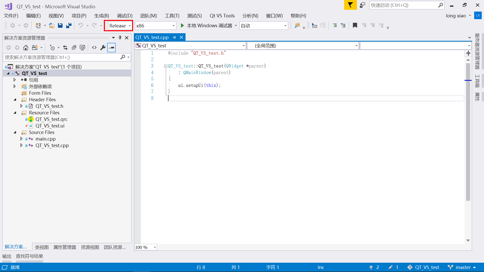
Task: Click the feedback icon near quick launch
Action: point(362,5)
